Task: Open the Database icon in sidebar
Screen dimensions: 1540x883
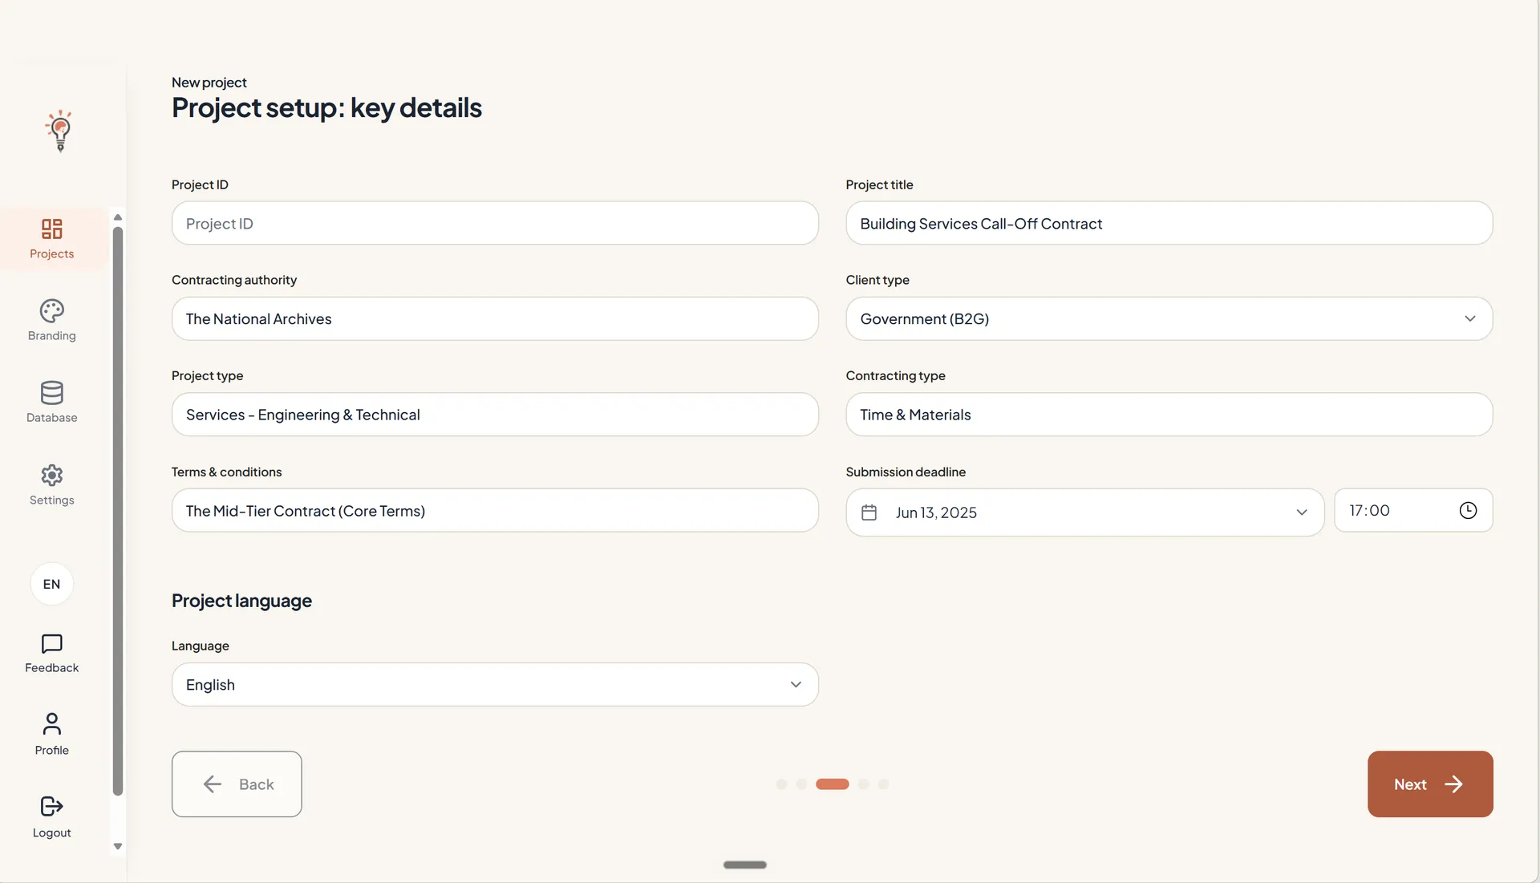Action: [x=52, y=393]
